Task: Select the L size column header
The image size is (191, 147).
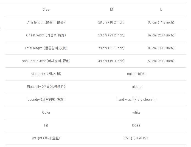Action: (x=161, y=10)
